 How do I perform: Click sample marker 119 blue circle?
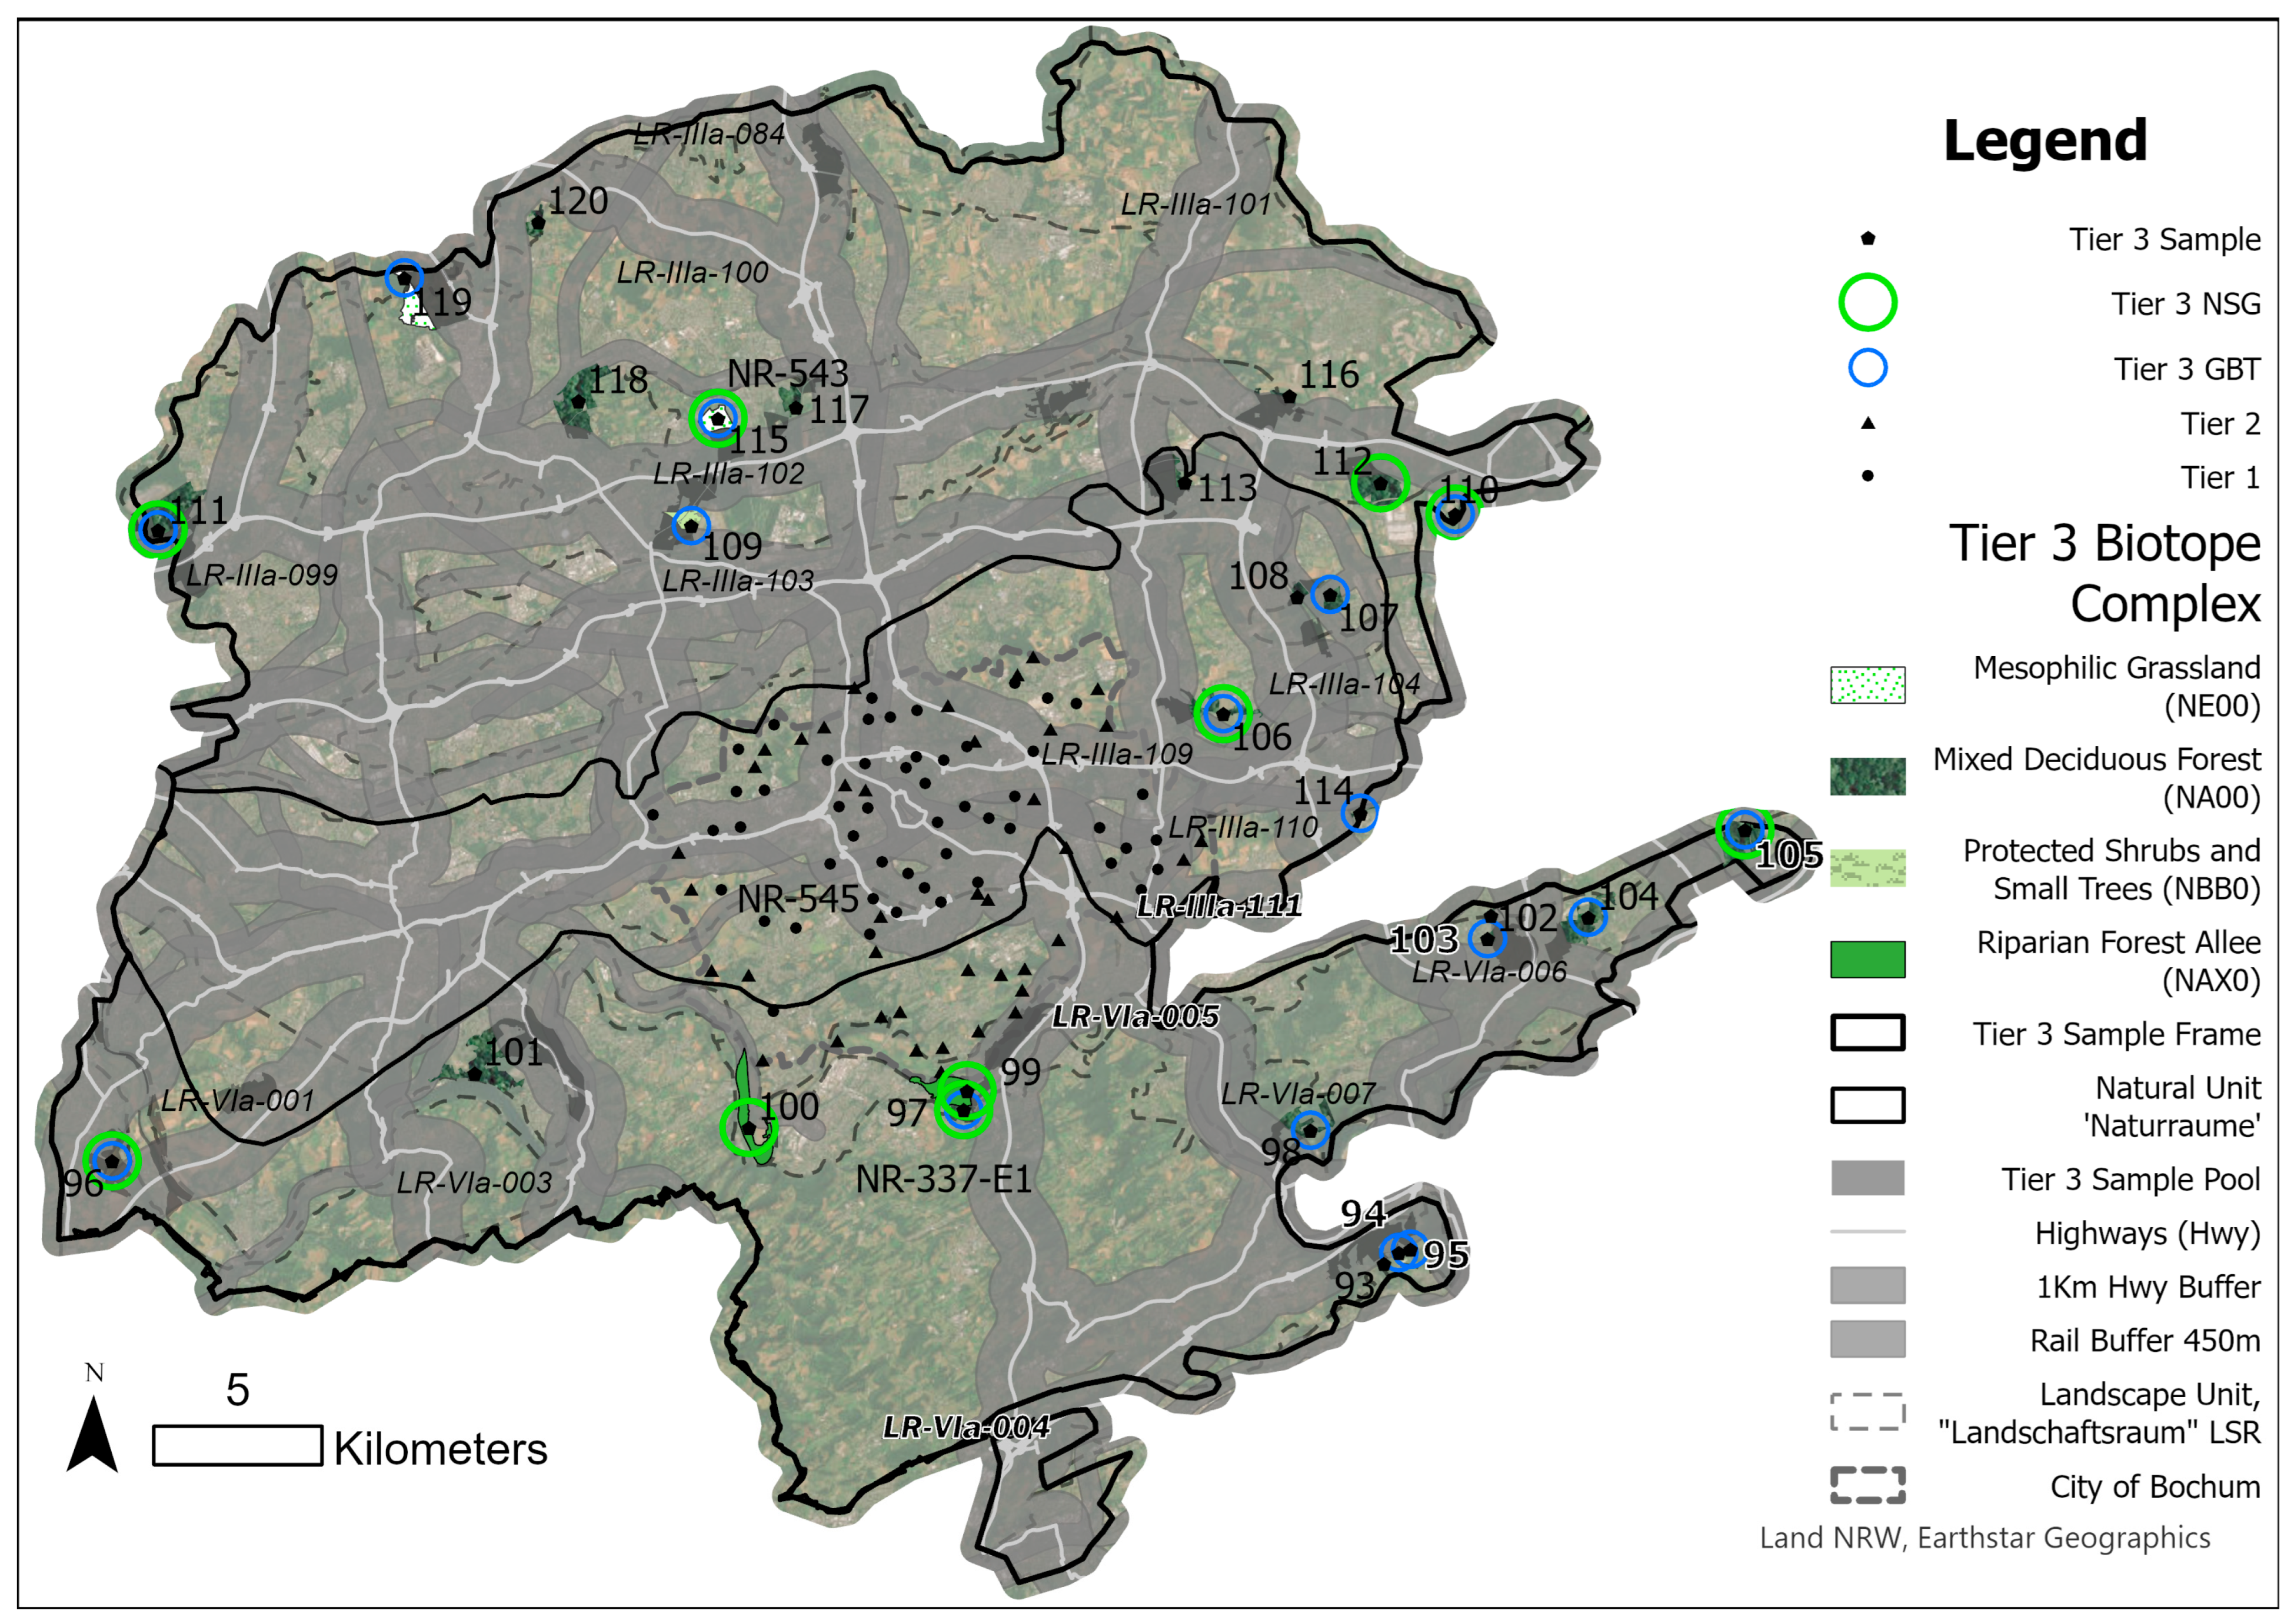coord(404,277)
